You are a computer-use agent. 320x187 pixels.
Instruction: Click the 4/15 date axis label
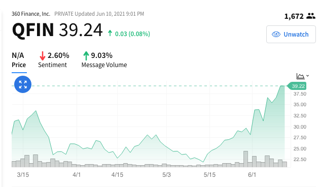117,175
